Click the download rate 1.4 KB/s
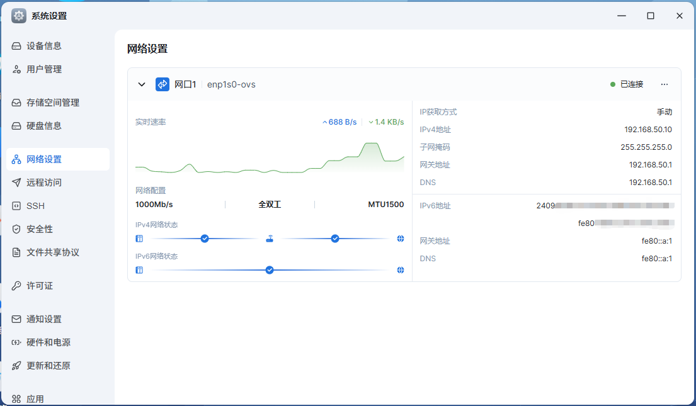 point(386,122)
